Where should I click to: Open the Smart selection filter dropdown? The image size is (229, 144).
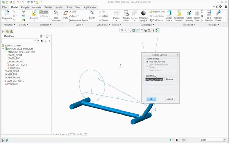[x=224, y=140]
